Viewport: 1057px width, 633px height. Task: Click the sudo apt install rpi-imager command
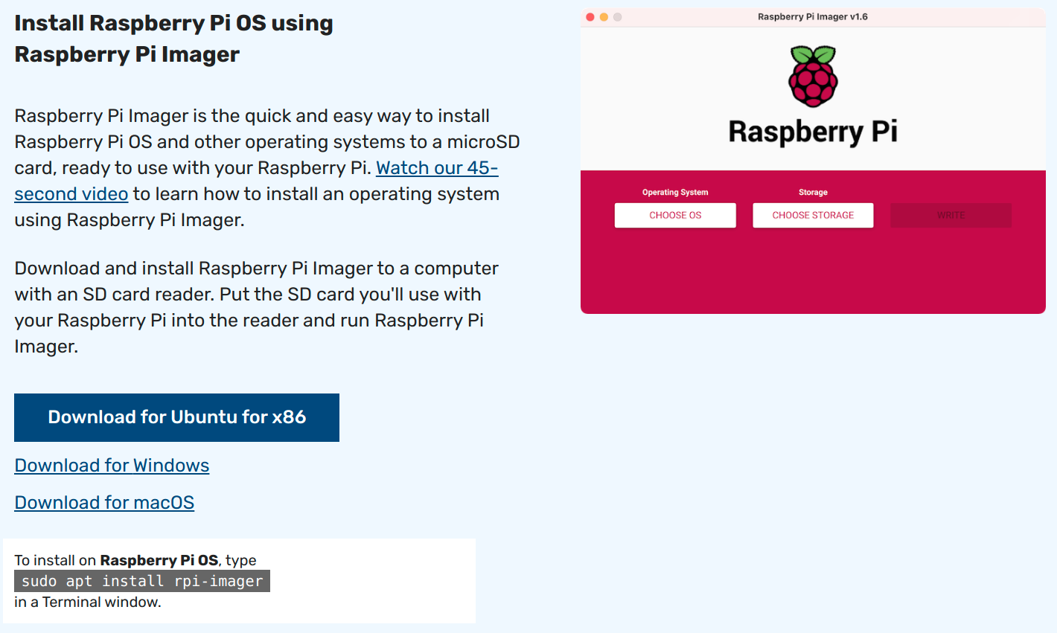point(142,581)
